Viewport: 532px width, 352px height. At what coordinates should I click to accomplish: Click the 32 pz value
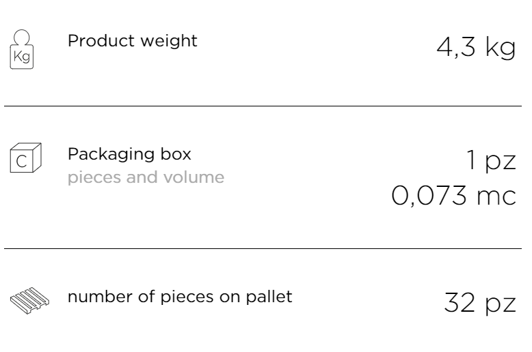480,303
